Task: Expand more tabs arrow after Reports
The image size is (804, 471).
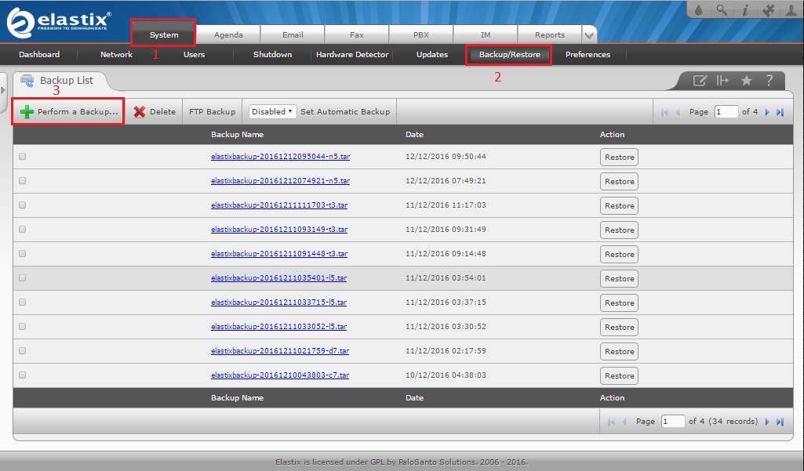Action: point(589,35)
